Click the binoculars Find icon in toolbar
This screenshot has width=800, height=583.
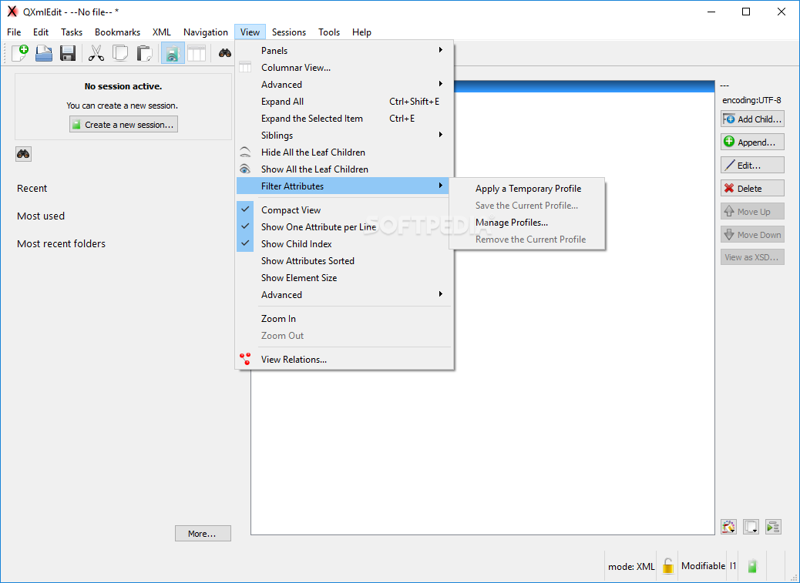225,53
